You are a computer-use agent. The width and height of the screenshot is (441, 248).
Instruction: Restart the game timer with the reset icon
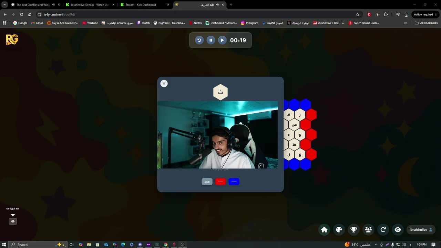tap(199, 40)
